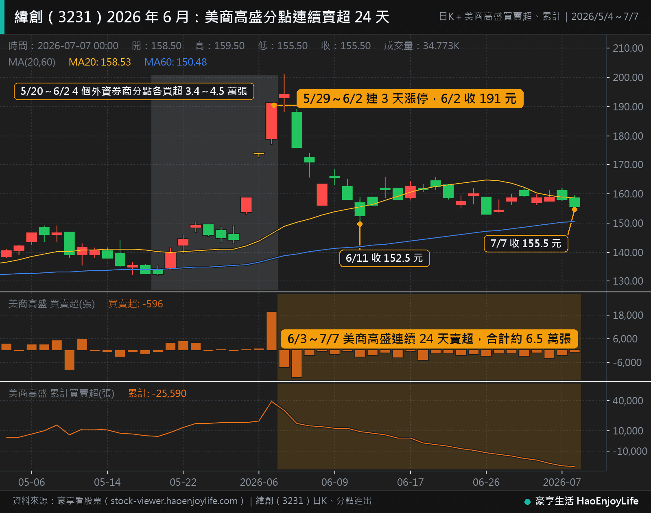Click the 買賣超: -596 value
This screenshot has width=651, height=513.
tap(135, 304)
